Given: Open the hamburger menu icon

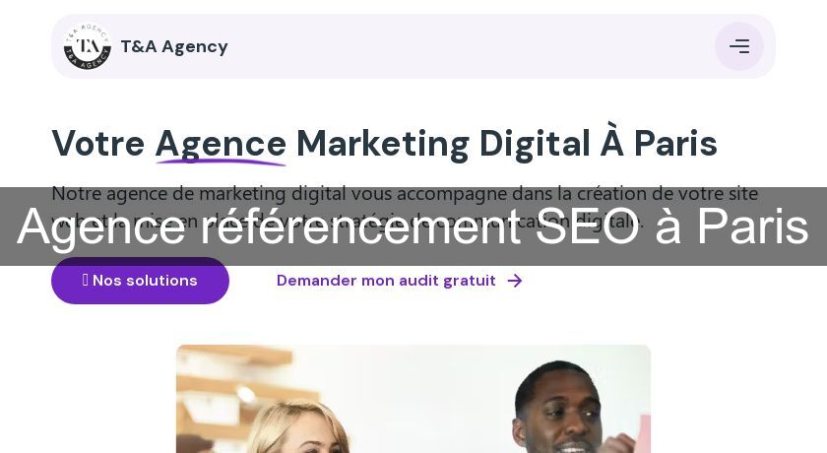Looking at the screenshot, I should point(739,46).
